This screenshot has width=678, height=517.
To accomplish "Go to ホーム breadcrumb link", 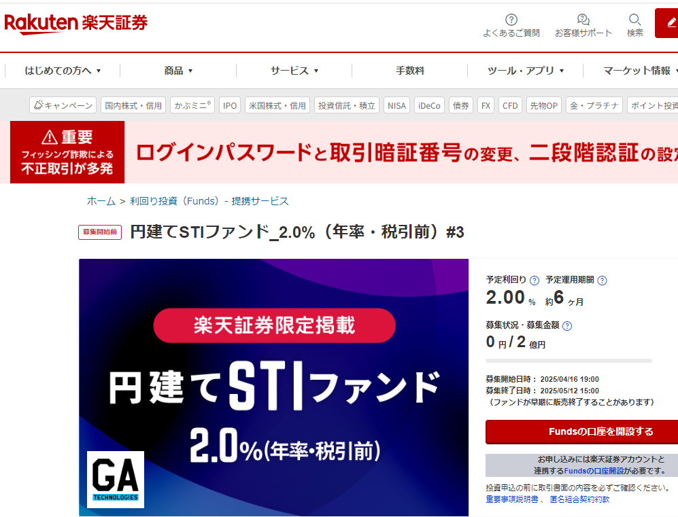I will point(101,201).
